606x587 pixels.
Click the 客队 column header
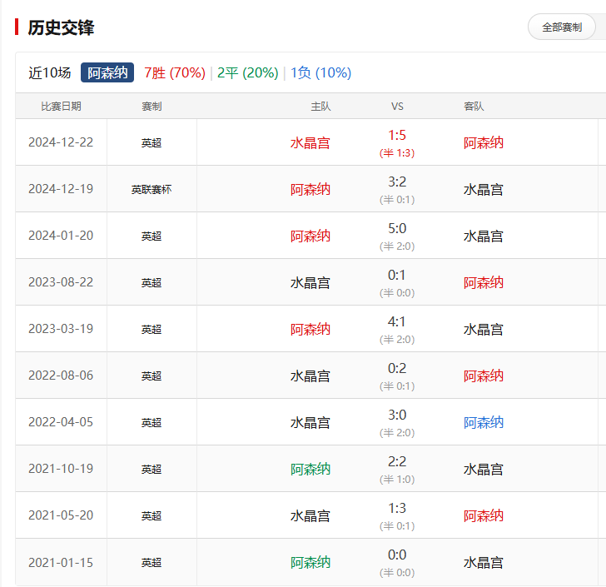[x=474, y=107]
